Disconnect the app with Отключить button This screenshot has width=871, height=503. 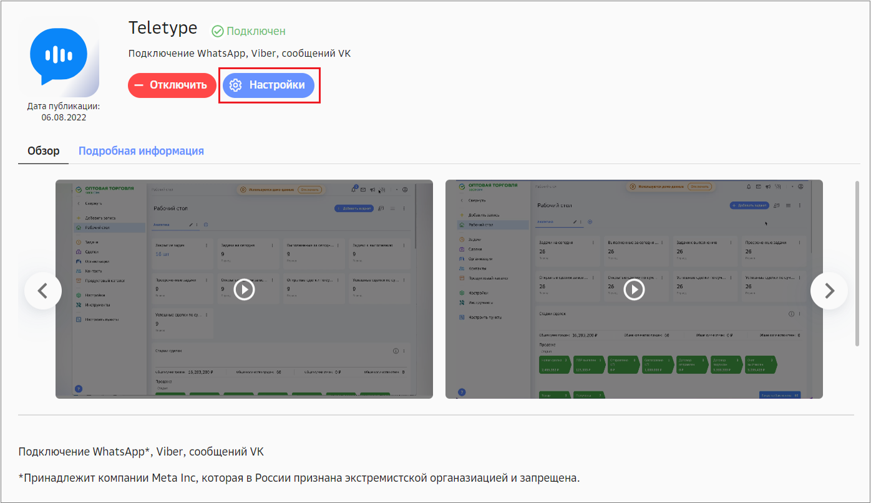tap(172, 85)
